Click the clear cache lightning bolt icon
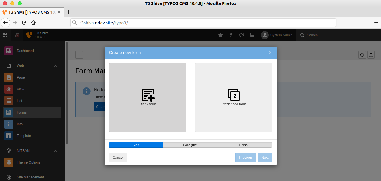Image resolution: width=381 pixels, height=181 pixels. (231, 35)
